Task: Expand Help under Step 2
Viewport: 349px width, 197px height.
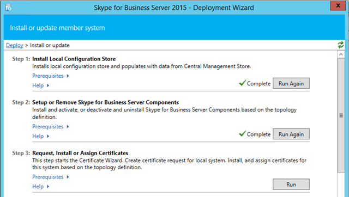Action: 40,136
